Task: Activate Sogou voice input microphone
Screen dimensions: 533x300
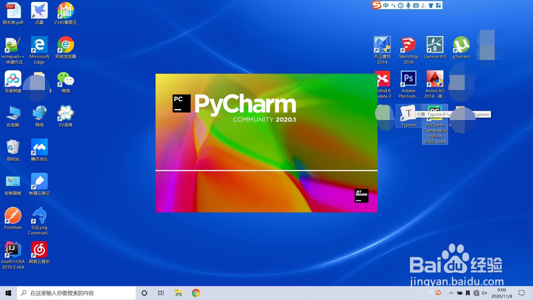Action: point(408,5)
